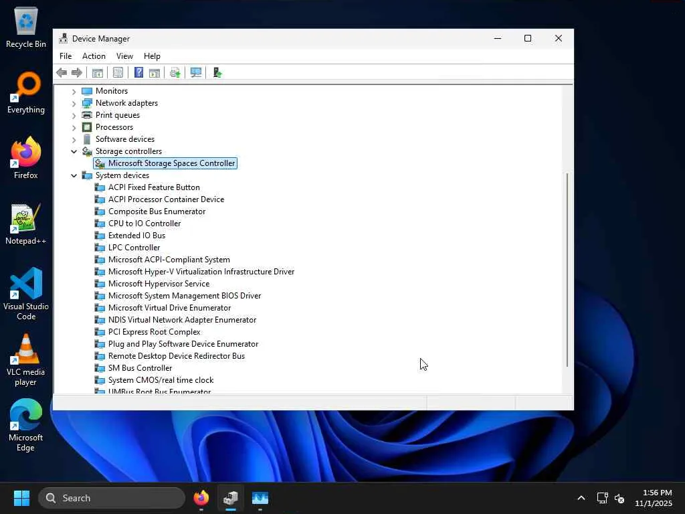This screenshot has width=685, height=514.
Task: Click the Monitors category icon
Action: (x=87, y=91)
